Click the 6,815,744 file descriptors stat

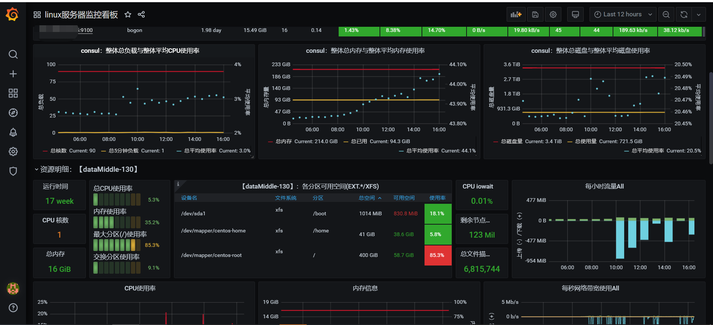click(482, 269)
